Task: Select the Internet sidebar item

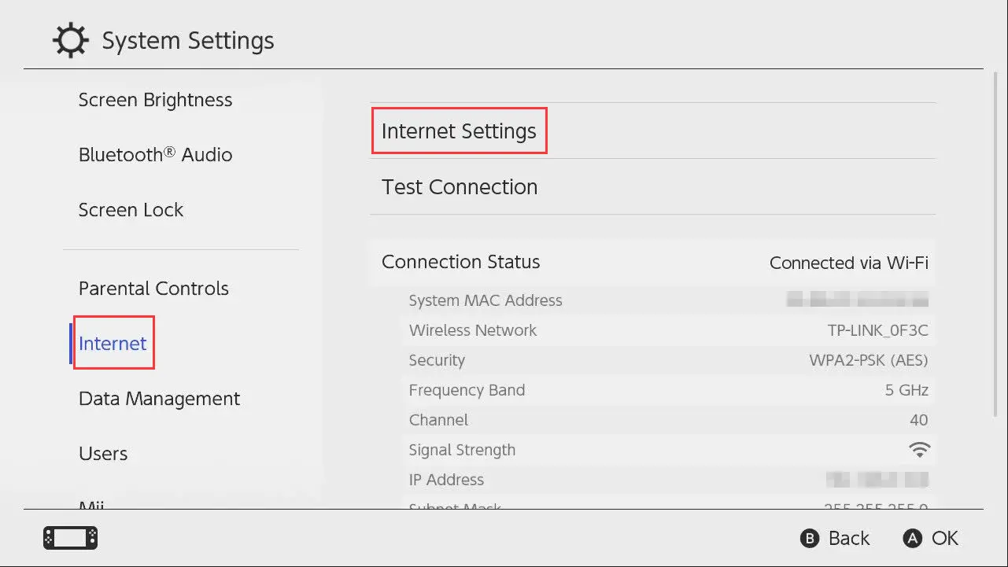Action: tap(113, 344)
